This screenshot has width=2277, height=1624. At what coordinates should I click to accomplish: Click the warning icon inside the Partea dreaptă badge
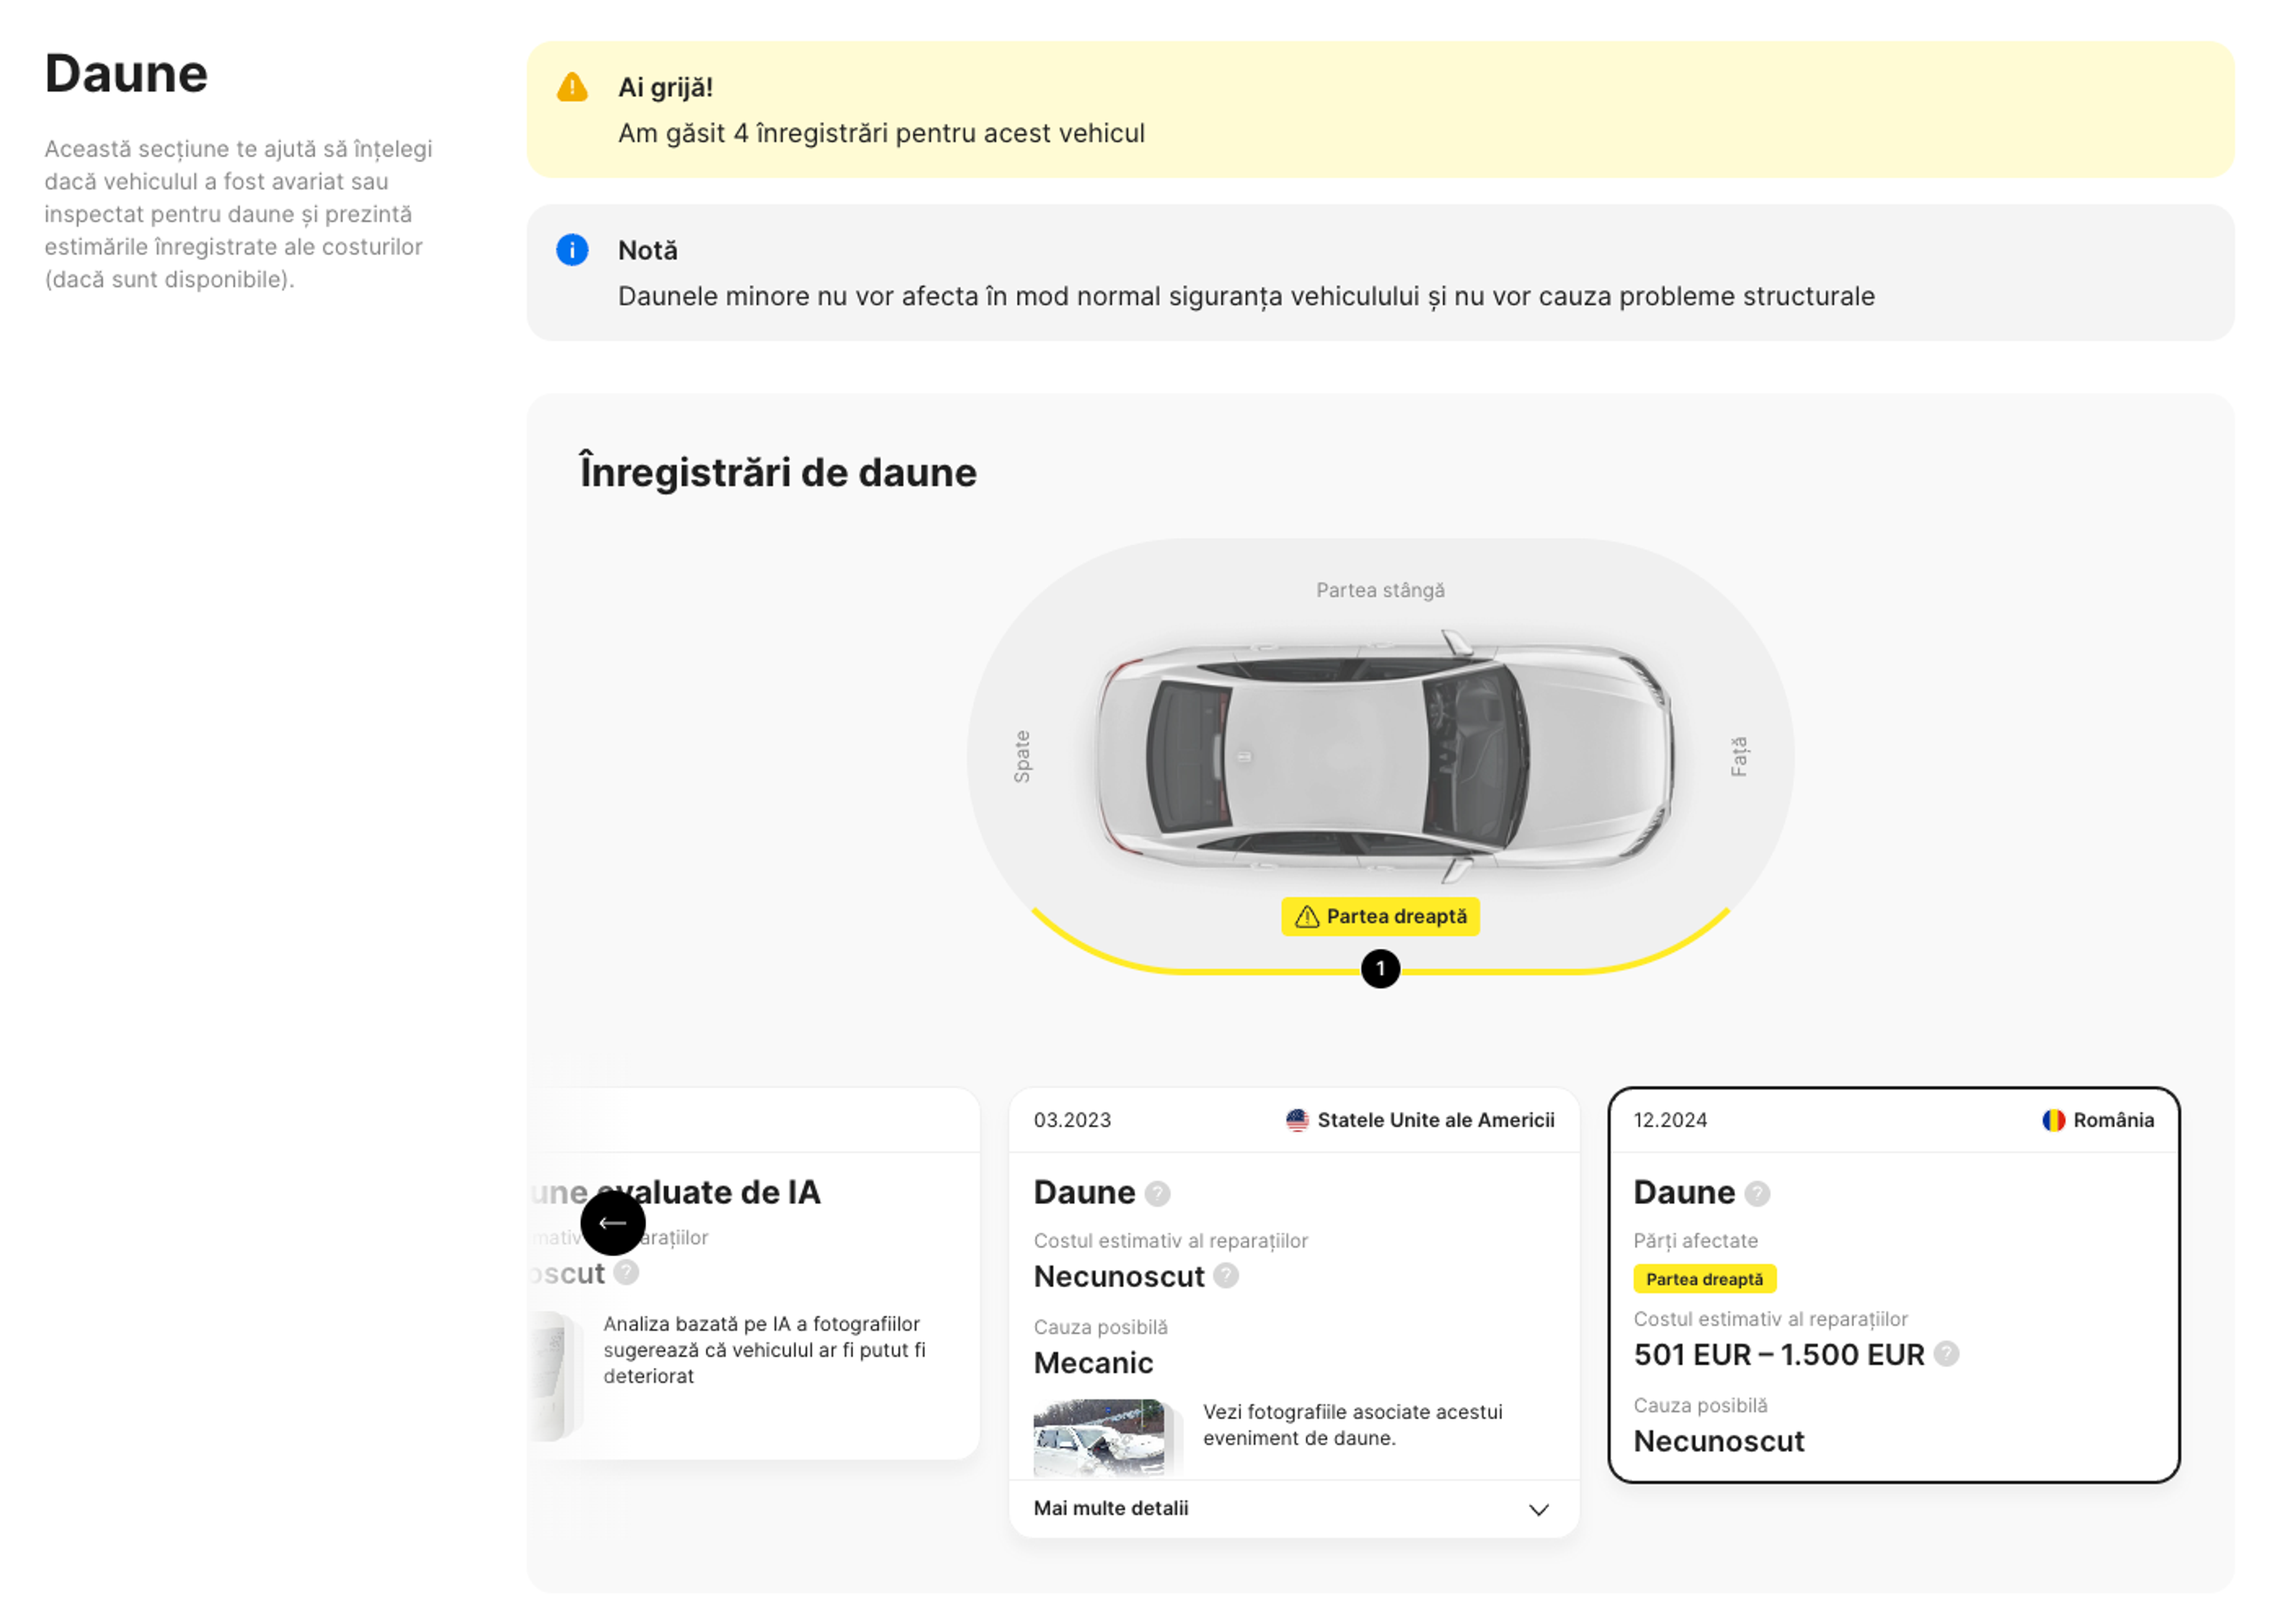point(1306,916)
